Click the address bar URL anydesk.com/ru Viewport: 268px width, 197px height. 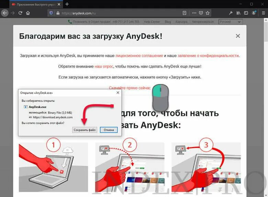[x=78, y=13]
